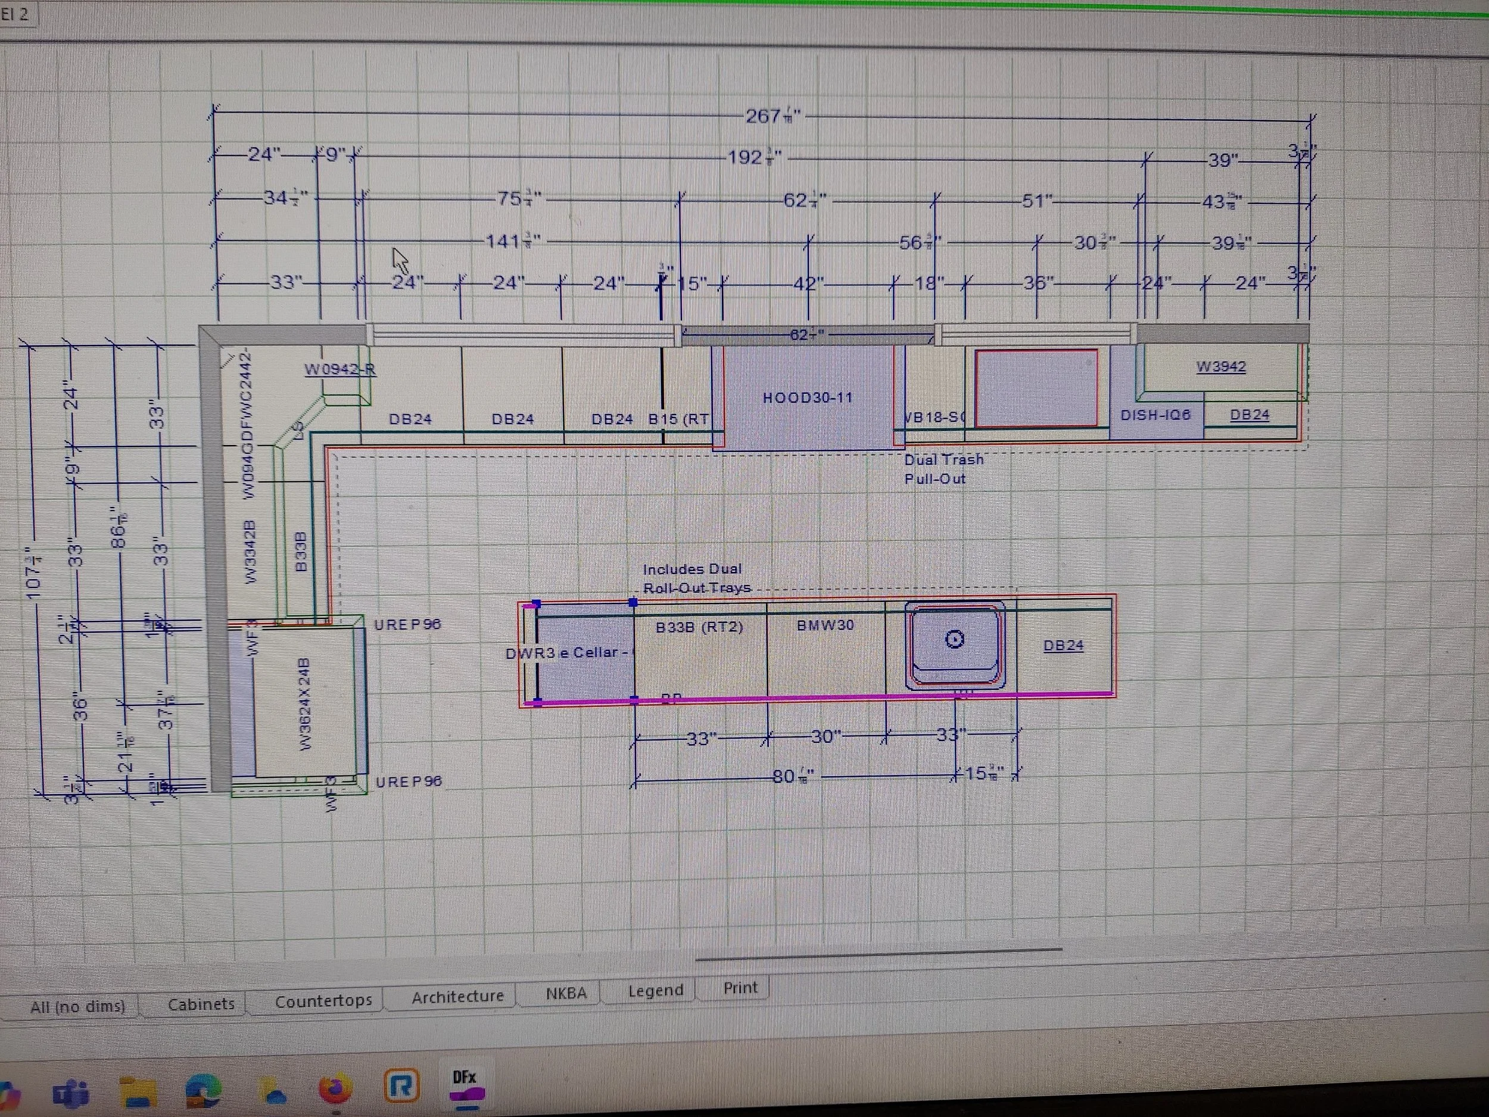Click the 192 dimension value
This screenshot has width=1489, height=1117.
tap(755, 157)
